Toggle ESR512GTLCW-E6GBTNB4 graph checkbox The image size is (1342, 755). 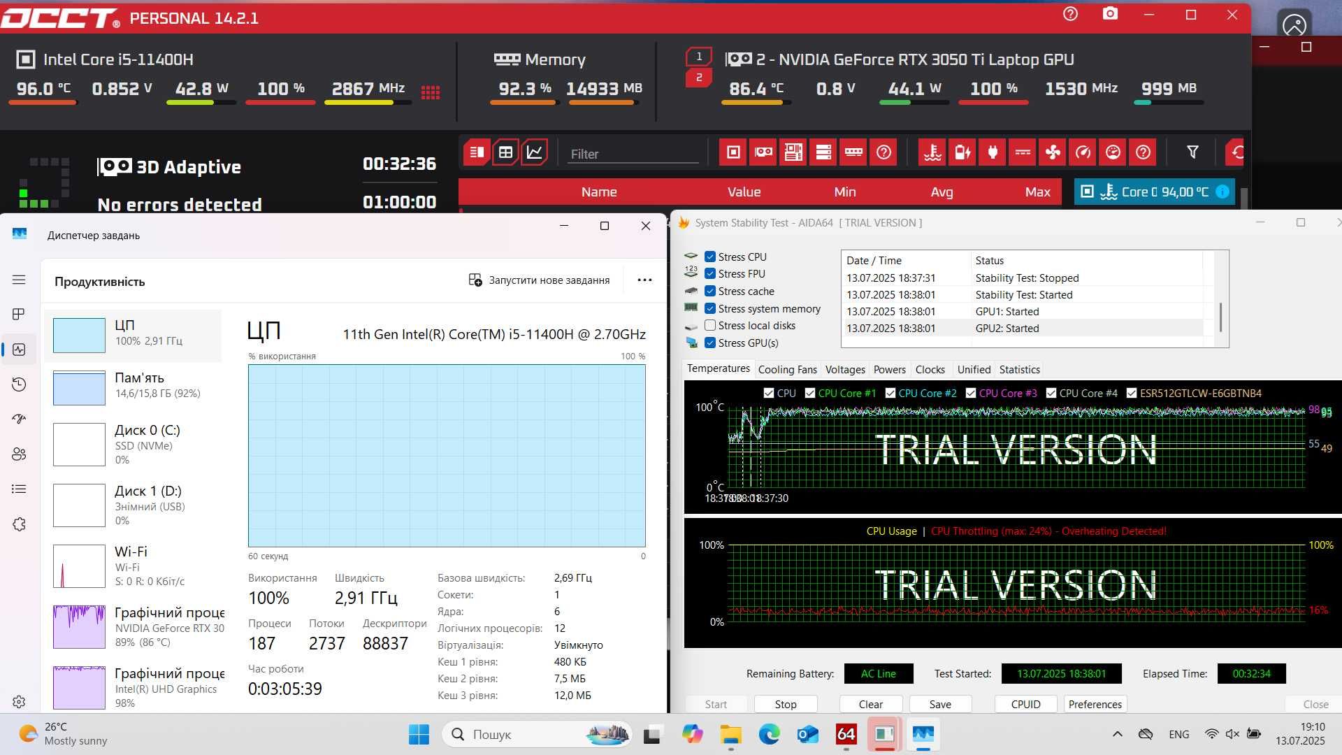tap(1132, 393)
